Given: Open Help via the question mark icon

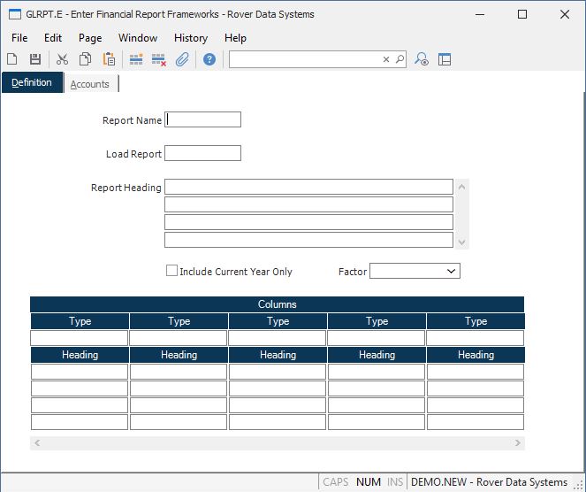Looking at the screenshot, I should [209, 59].
